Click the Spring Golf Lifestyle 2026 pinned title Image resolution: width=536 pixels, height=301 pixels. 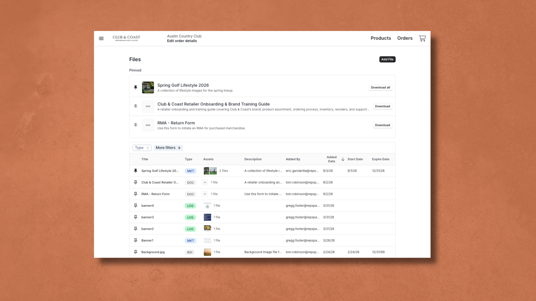[183, 85]
